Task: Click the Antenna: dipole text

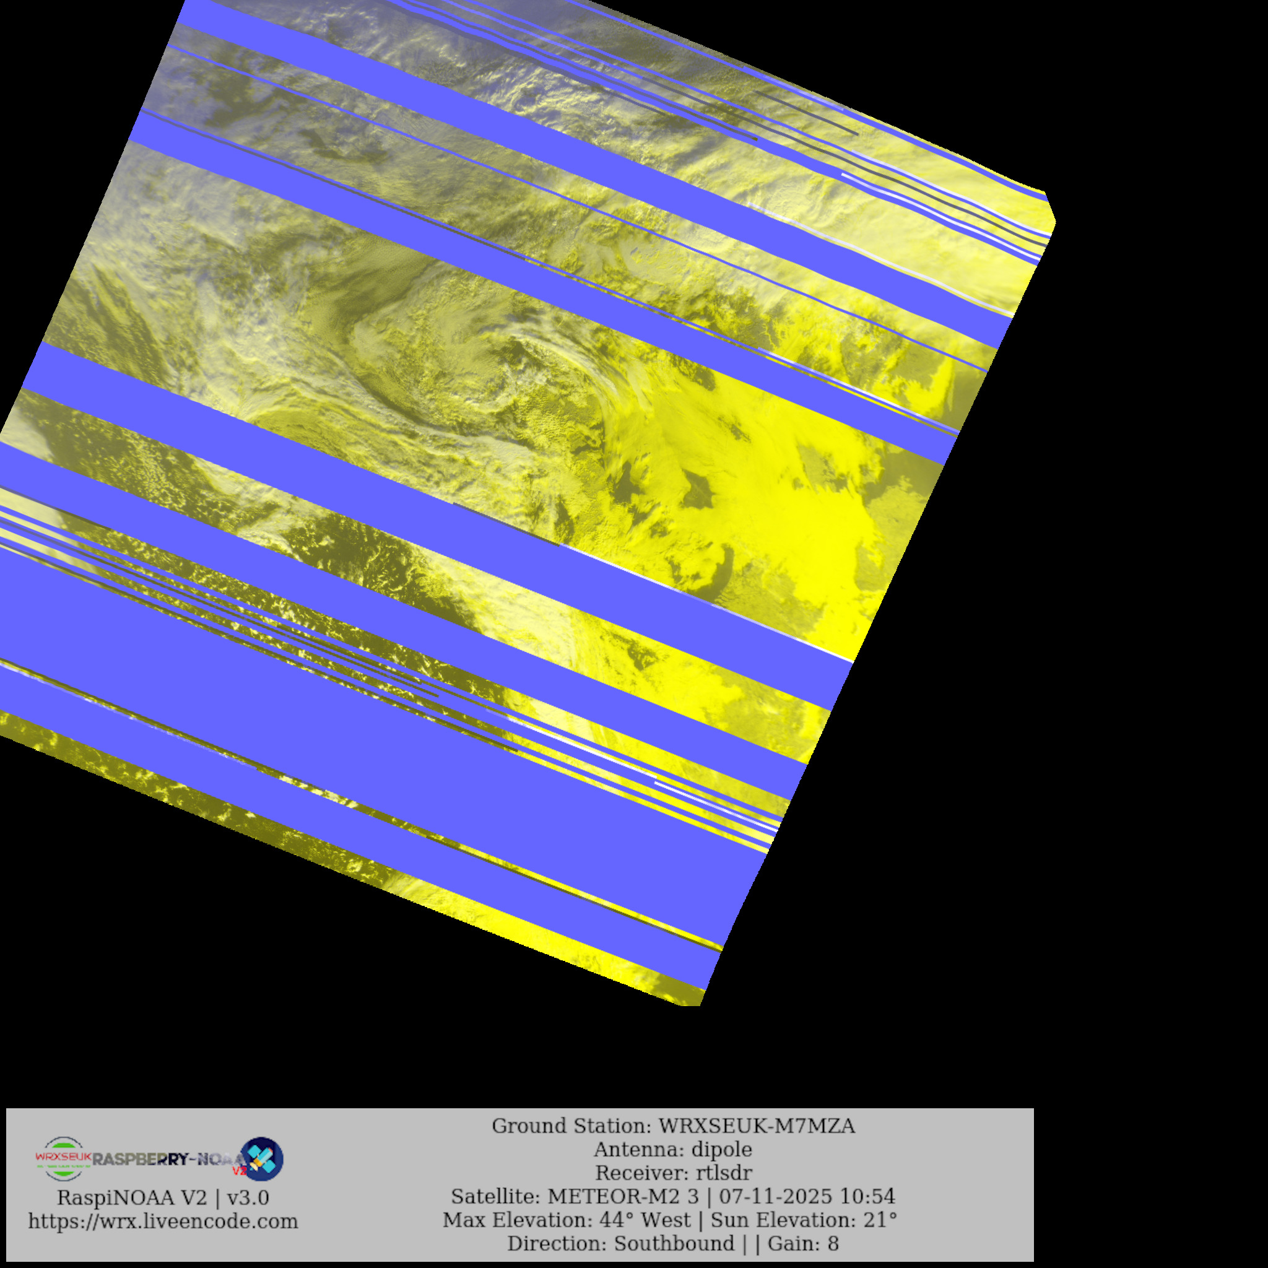Action: [x=673, y=1150]
